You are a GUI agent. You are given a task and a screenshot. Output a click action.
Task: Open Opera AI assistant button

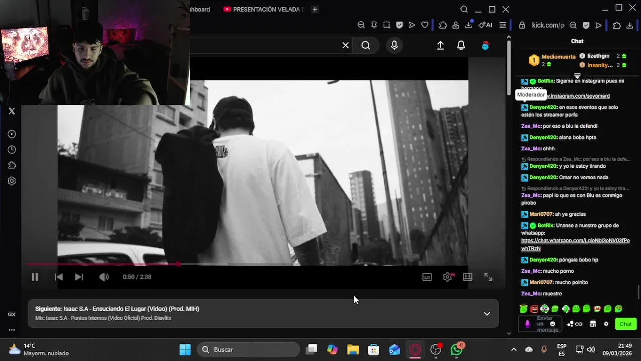[485, 25]
